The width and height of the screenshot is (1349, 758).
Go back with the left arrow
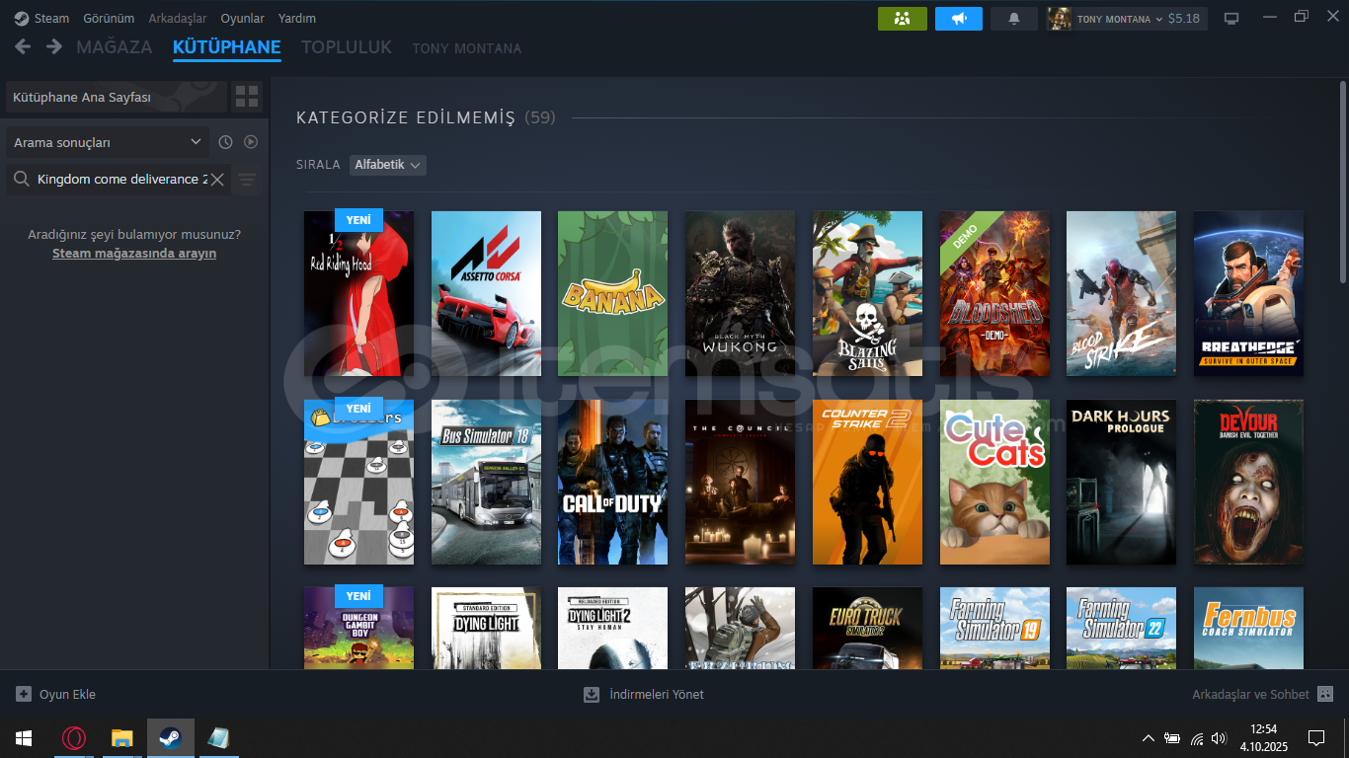(x=23, y=46)
